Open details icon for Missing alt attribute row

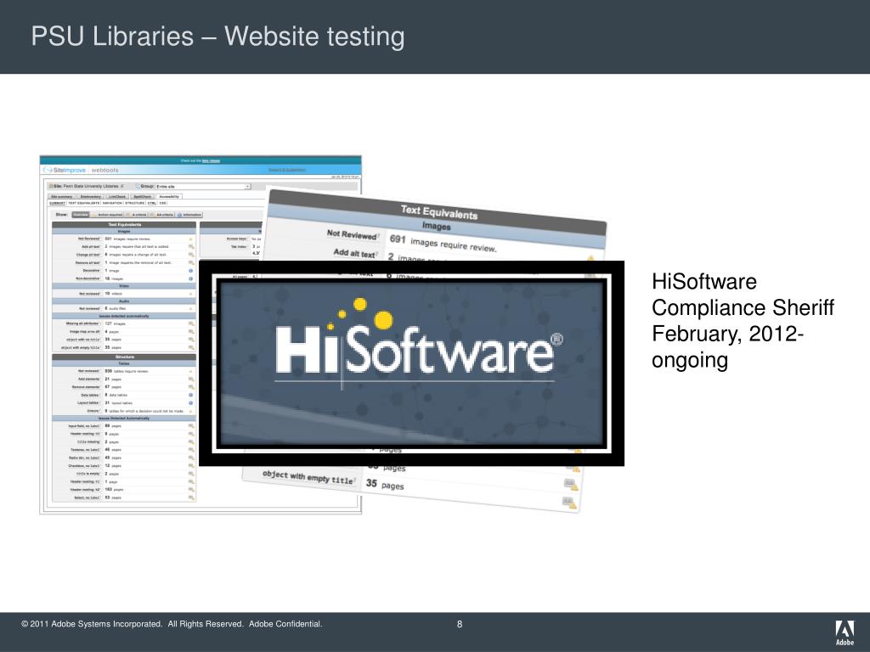coord(191,323)
